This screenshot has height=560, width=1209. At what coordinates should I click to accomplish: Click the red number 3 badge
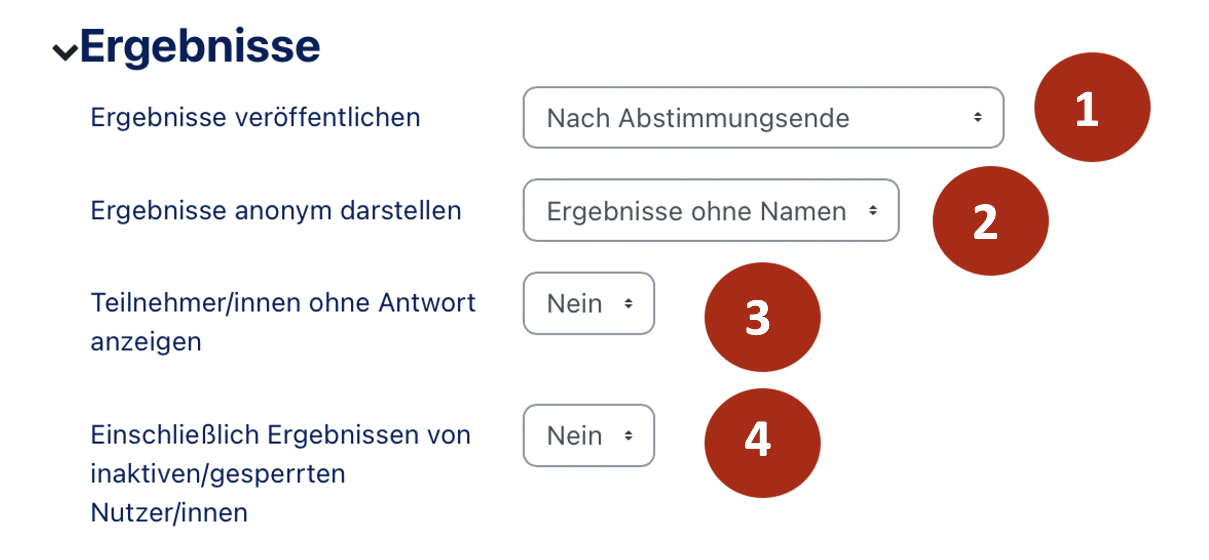(762, 317)
